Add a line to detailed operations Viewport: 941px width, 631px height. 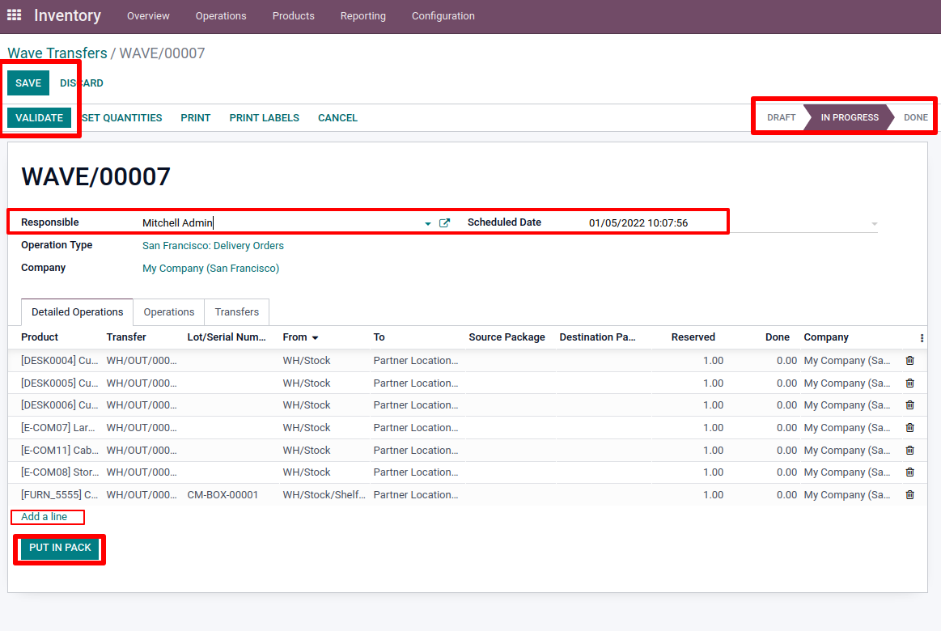coord(44,516)
